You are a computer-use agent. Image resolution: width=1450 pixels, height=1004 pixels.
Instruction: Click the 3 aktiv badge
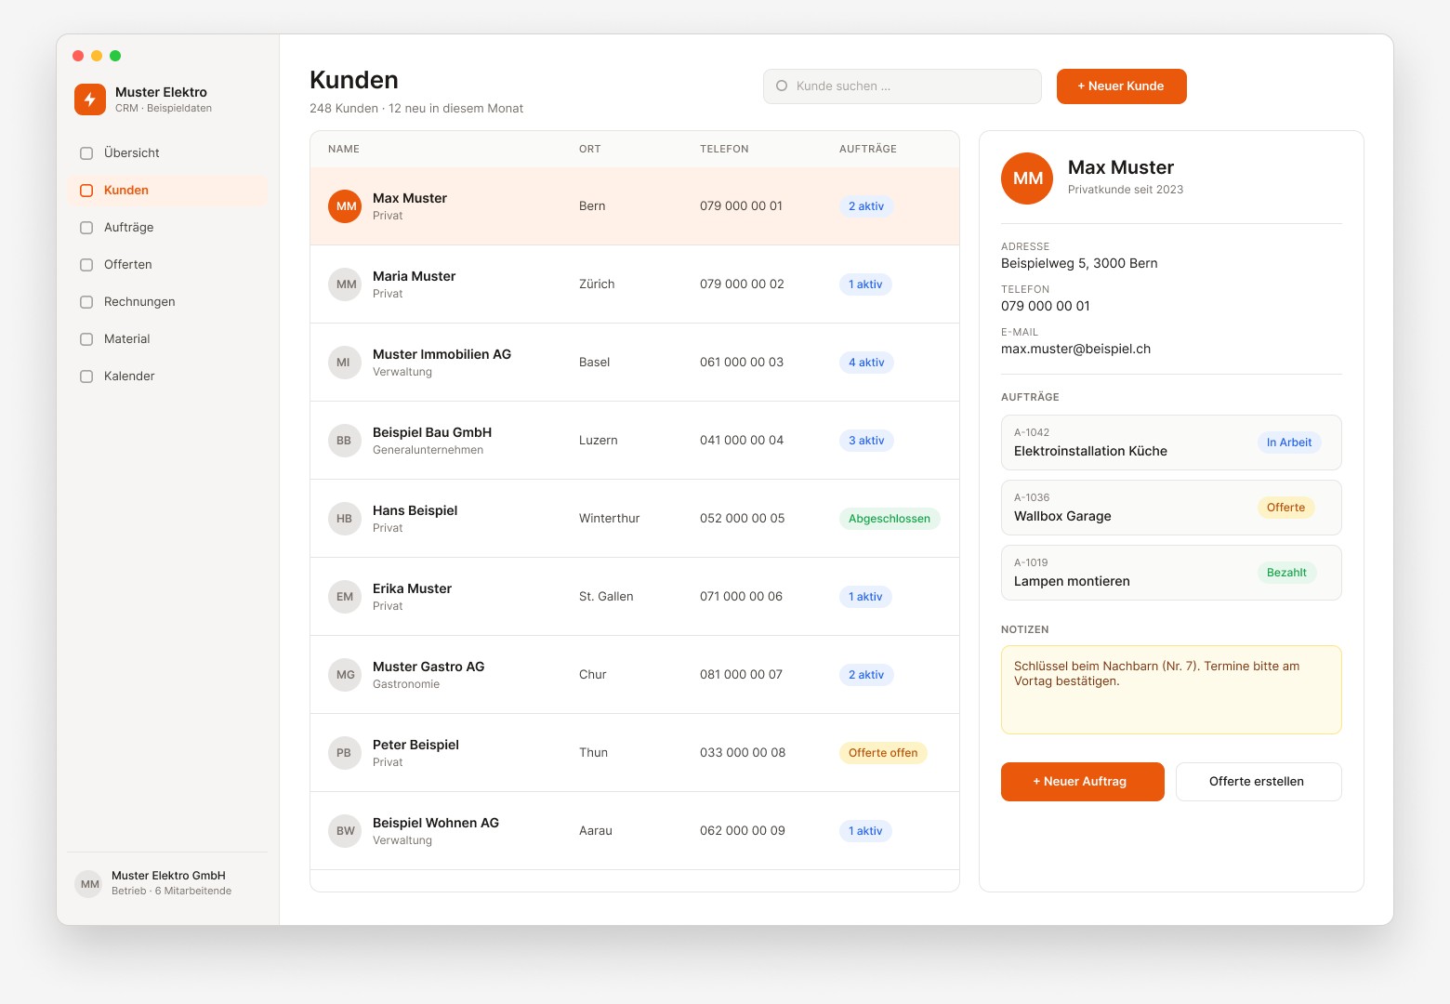866,441
